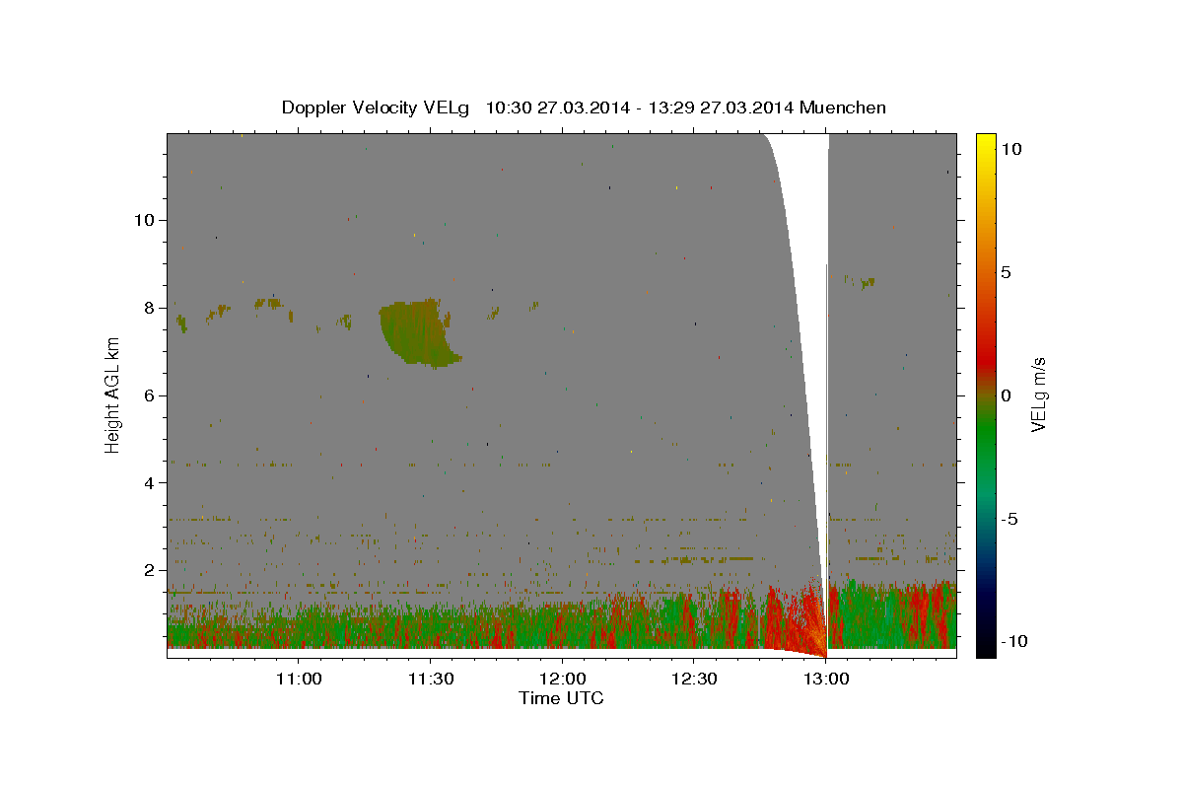Click the black bottom of the colorbar
The width and height of the screenshot is (1183, 789).
(985, 646)
